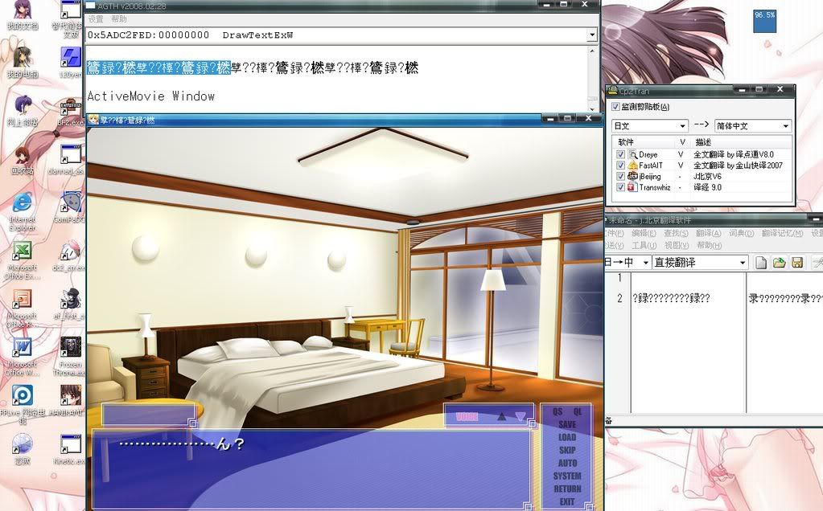Click the new document icon in J北京 toolbar
Image resolution: width=823 pixels, height=511 pixels.
click(x=760, y=263)
